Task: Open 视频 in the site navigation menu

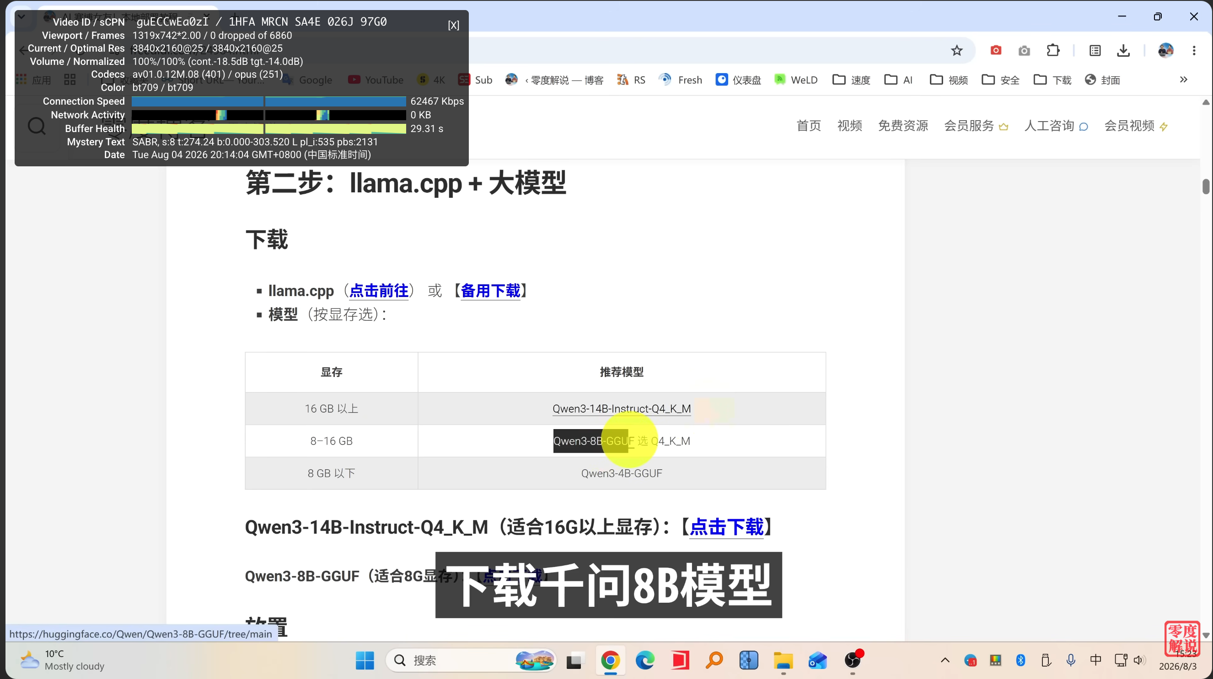Action: [849, 126]
